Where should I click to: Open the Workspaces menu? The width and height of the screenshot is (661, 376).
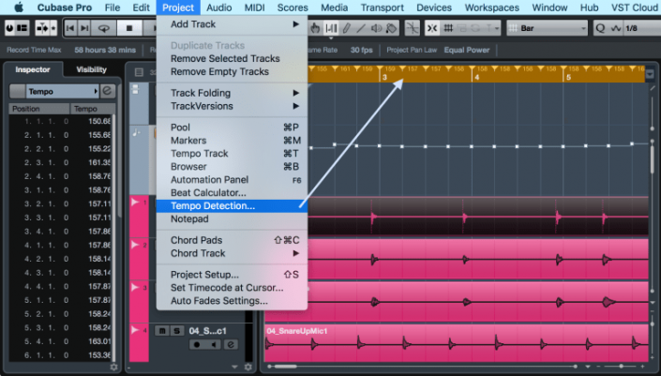(x=491, y=8)
